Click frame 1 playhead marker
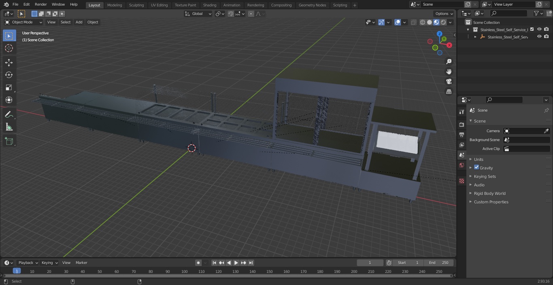553x285 pixels. pyautogui.click(x=17, y=271)
